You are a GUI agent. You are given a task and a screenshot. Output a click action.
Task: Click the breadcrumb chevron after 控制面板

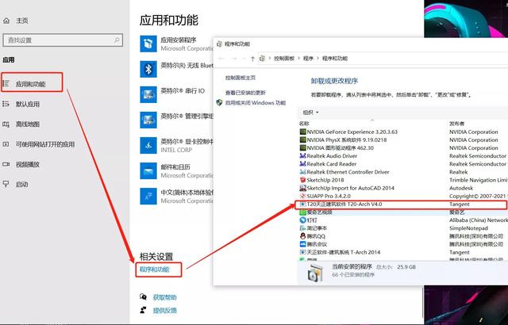298,59
